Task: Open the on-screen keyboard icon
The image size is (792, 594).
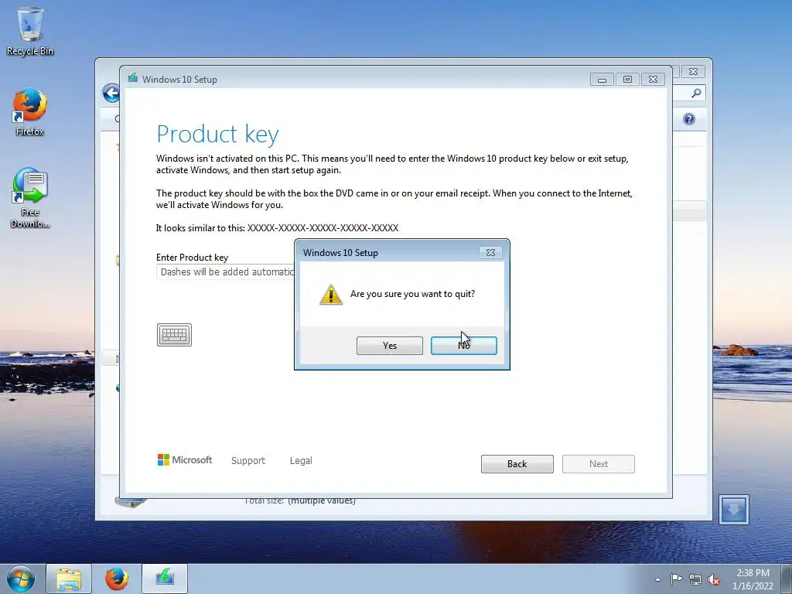Action: point(174,335)
